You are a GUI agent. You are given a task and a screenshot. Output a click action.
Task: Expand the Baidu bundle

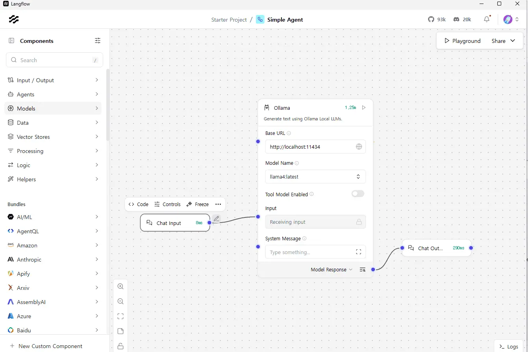pyautogui.click(x=53, y=330)
